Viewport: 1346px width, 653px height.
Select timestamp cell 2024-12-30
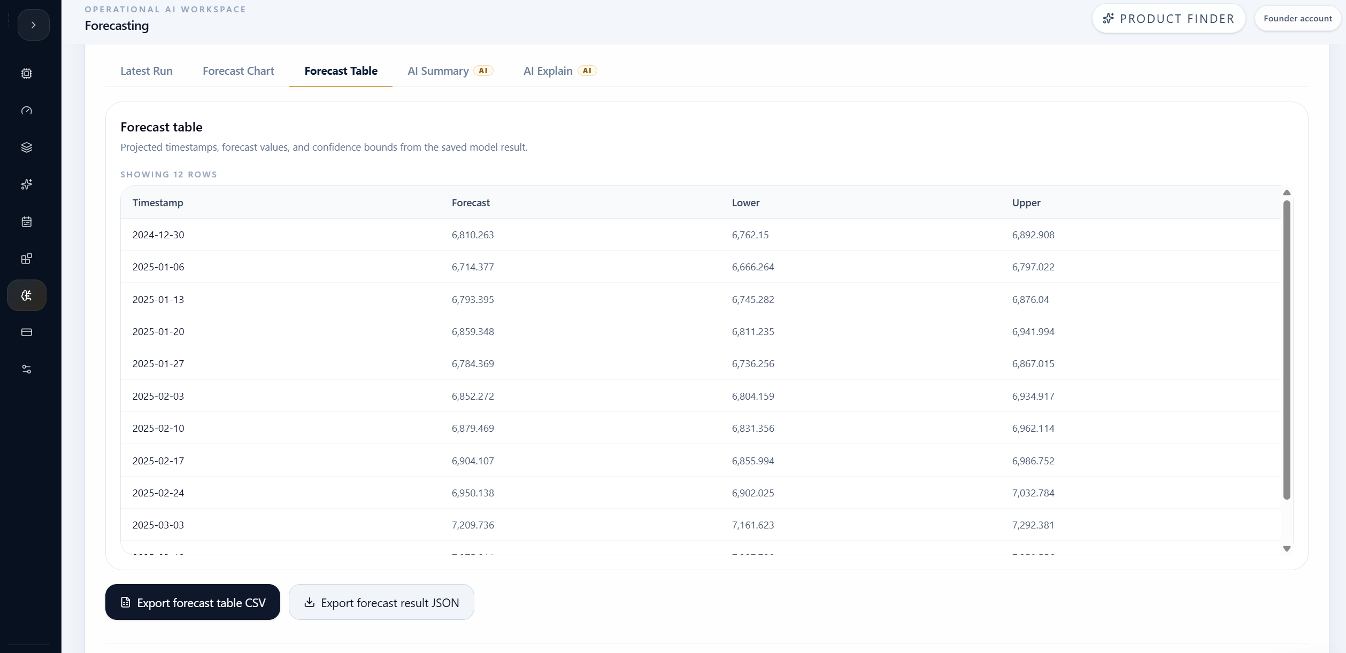coord(158,235)
